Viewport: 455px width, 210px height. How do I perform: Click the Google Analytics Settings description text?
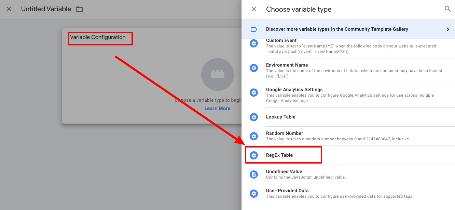350,98
